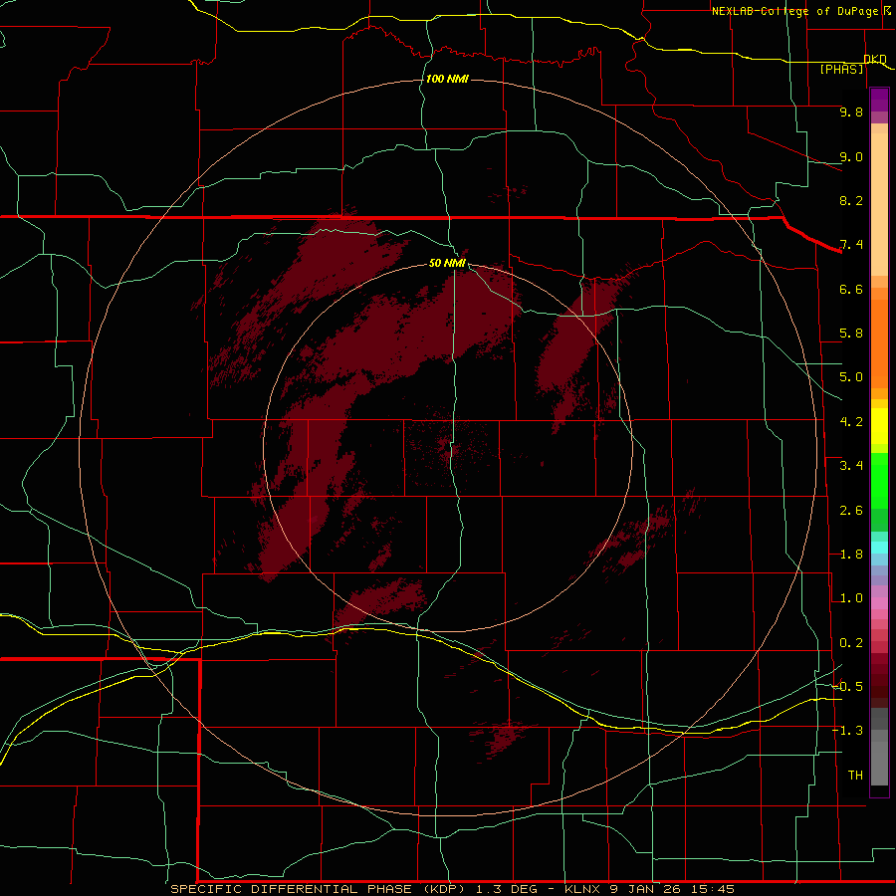The height and width of the screenshot is (896, 896).
Task: Click the 0.2 scale value
Action: (851, 643)
